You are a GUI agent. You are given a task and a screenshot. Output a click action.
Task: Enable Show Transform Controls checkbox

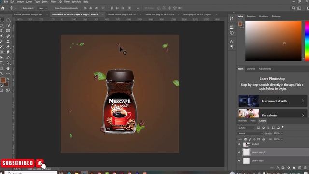coord(53,8)
